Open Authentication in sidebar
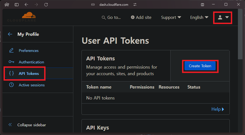 [x=31, y=62]
